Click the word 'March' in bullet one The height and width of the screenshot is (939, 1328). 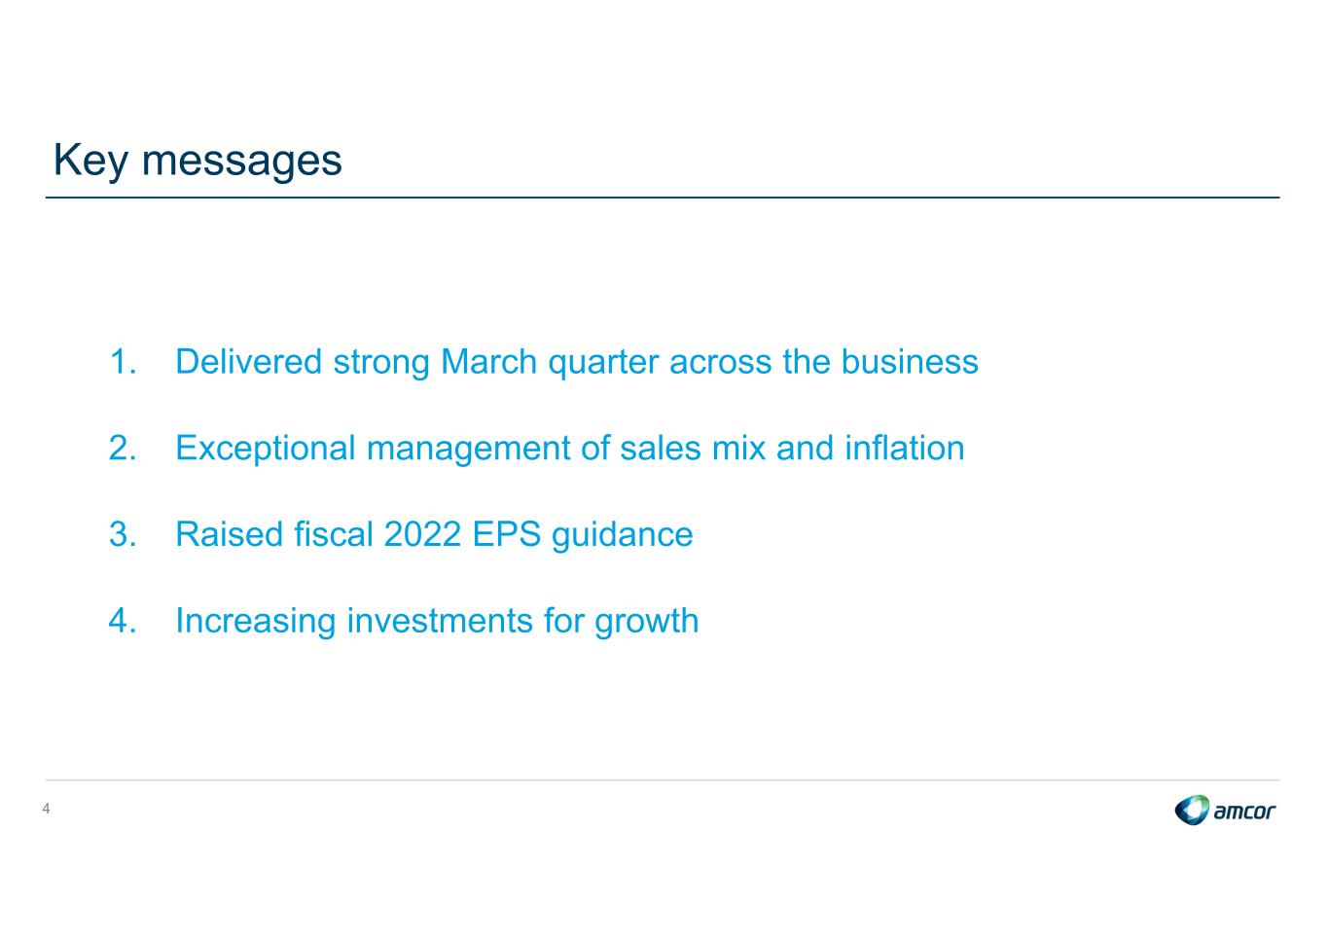tap(488, 362)
